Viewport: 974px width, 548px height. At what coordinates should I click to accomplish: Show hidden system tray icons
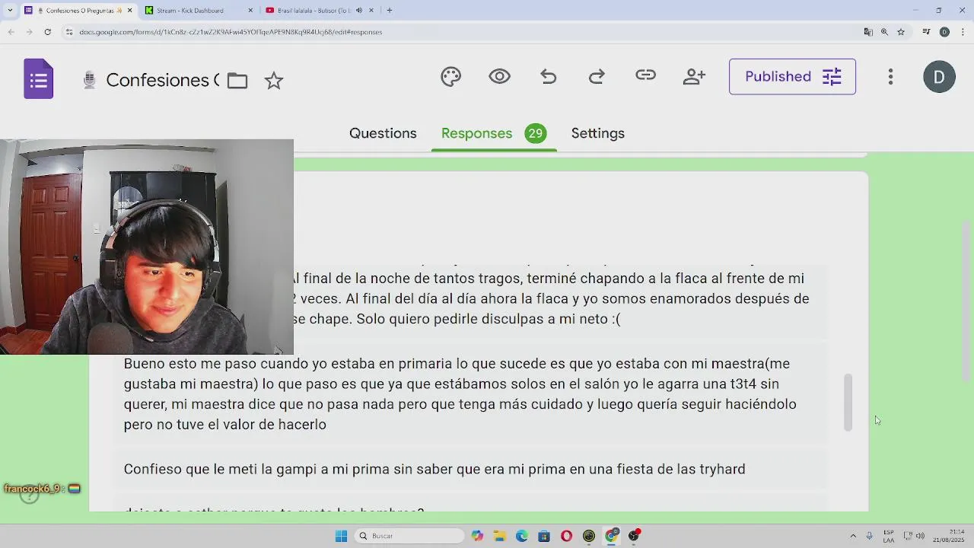click(x=853, y=536)
